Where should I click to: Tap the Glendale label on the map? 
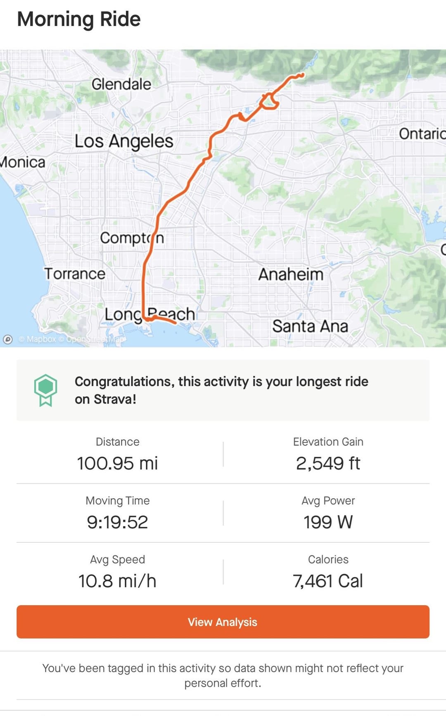(121, 84)
